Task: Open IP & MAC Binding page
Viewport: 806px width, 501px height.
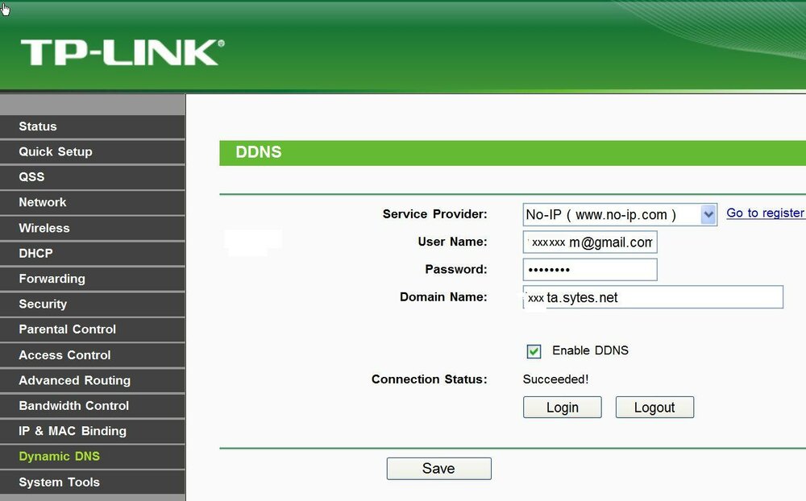Action: [x=71, y=431]
